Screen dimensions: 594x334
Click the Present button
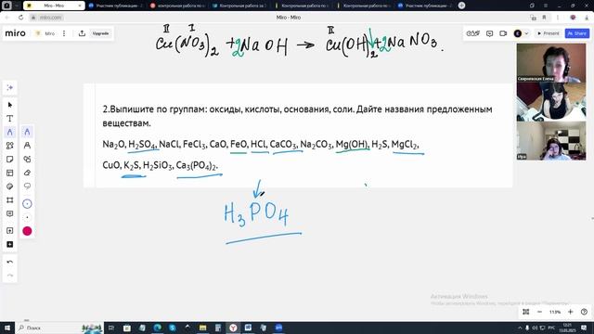(x=549, y=33)
